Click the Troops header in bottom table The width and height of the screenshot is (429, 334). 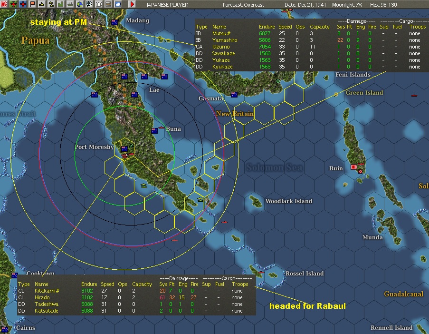tap(240, 284)
